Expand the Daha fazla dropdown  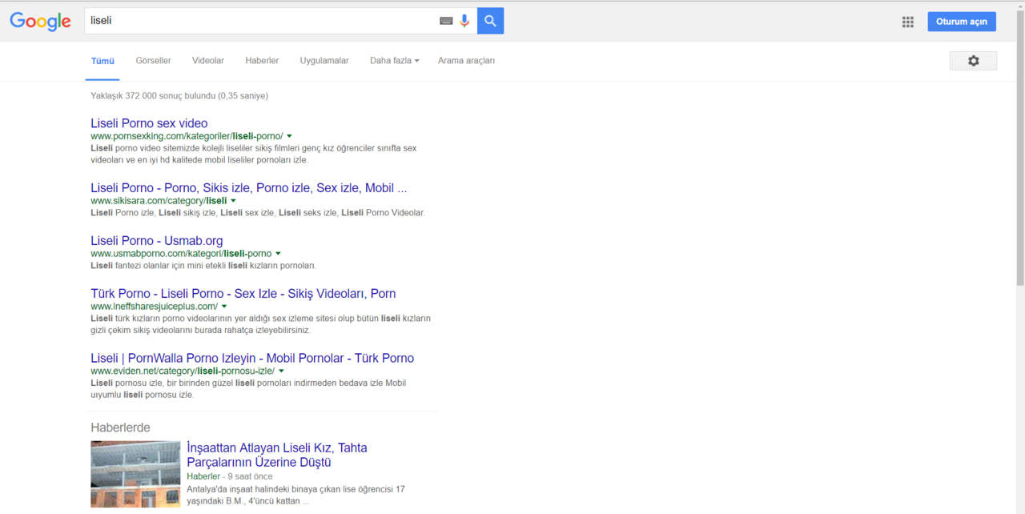tap(394, 61)
